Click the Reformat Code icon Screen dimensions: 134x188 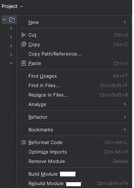(x=24, y=142)
